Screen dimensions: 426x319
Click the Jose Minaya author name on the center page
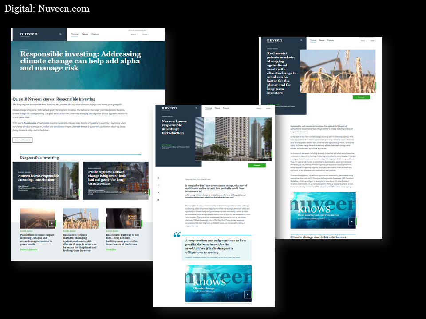click(x=166, y=145)
